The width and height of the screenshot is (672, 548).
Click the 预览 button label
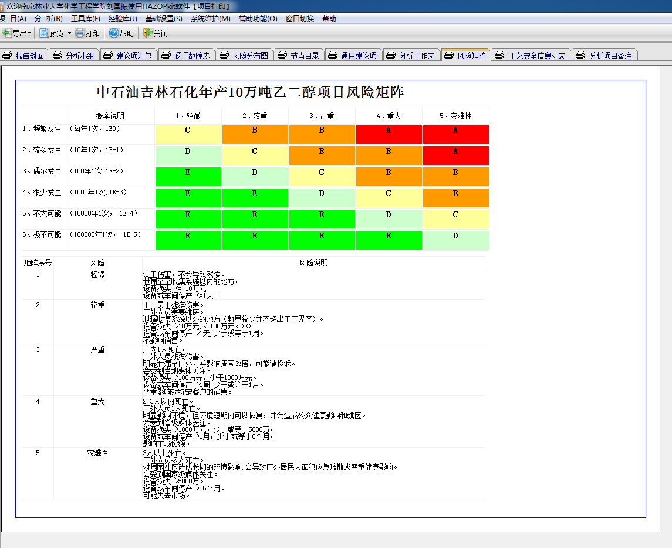56,33
